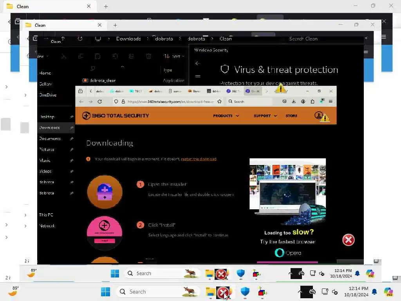Open the Sort dropdown in Explorer toolbar
Image resolution: width=401 pixels, height=301 pixels.
[174, 56]
